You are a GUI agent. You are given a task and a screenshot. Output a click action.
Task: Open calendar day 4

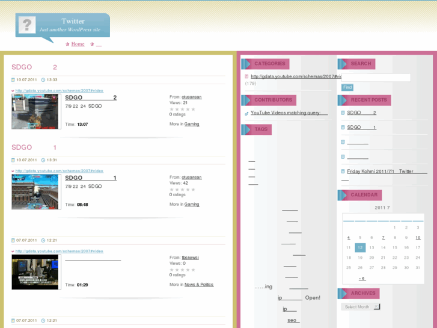click(x=349, y=238)
